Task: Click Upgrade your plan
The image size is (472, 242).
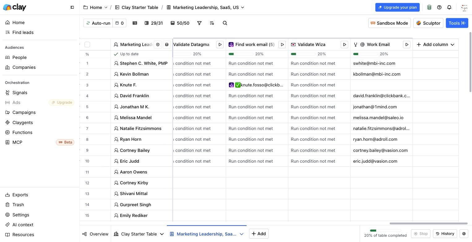Action: pos(397,7)
